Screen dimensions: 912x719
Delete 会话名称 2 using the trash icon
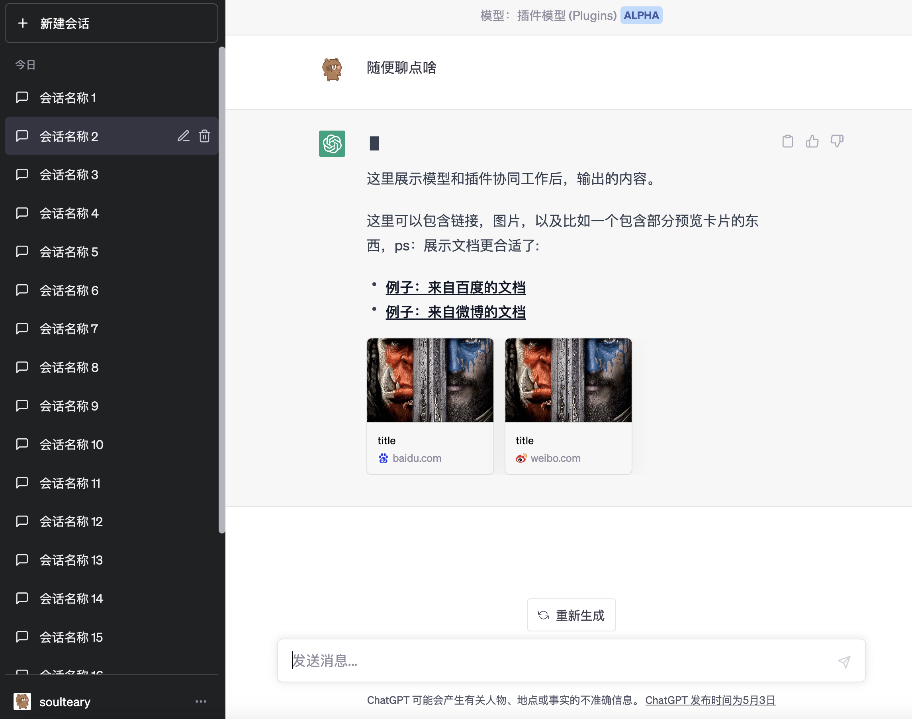point(205,136)
